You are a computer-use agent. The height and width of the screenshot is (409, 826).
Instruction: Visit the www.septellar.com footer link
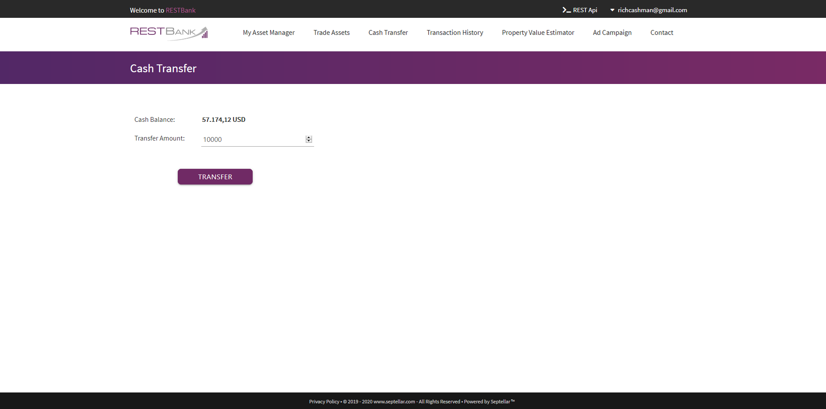(394, 402)
